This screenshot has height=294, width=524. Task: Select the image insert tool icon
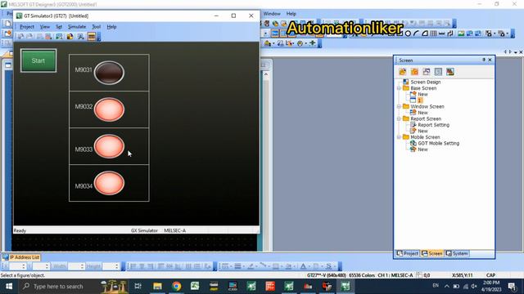coord(461,33)
